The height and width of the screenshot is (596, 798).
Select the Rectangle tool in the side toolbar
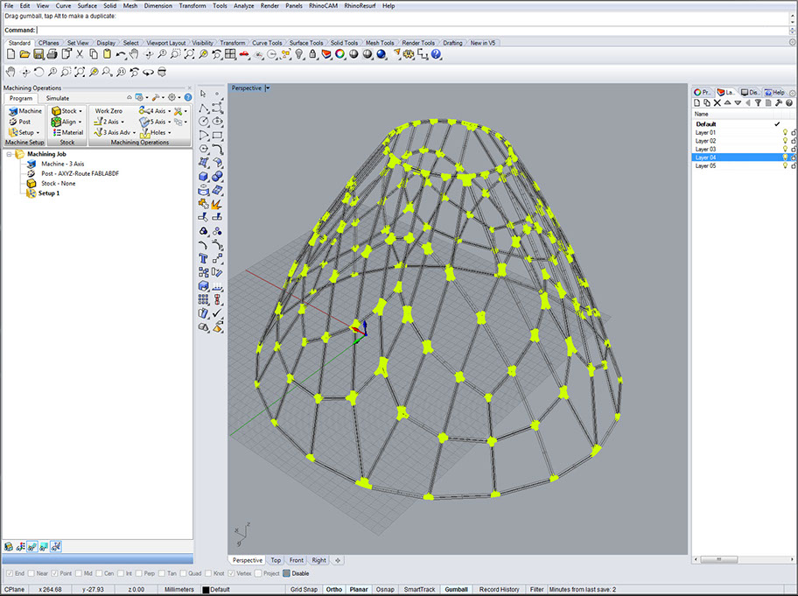217,135
